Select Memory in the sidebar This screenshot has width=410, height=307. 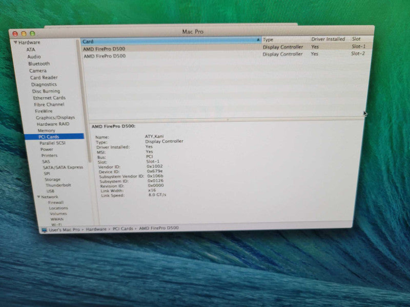(46, 130)
